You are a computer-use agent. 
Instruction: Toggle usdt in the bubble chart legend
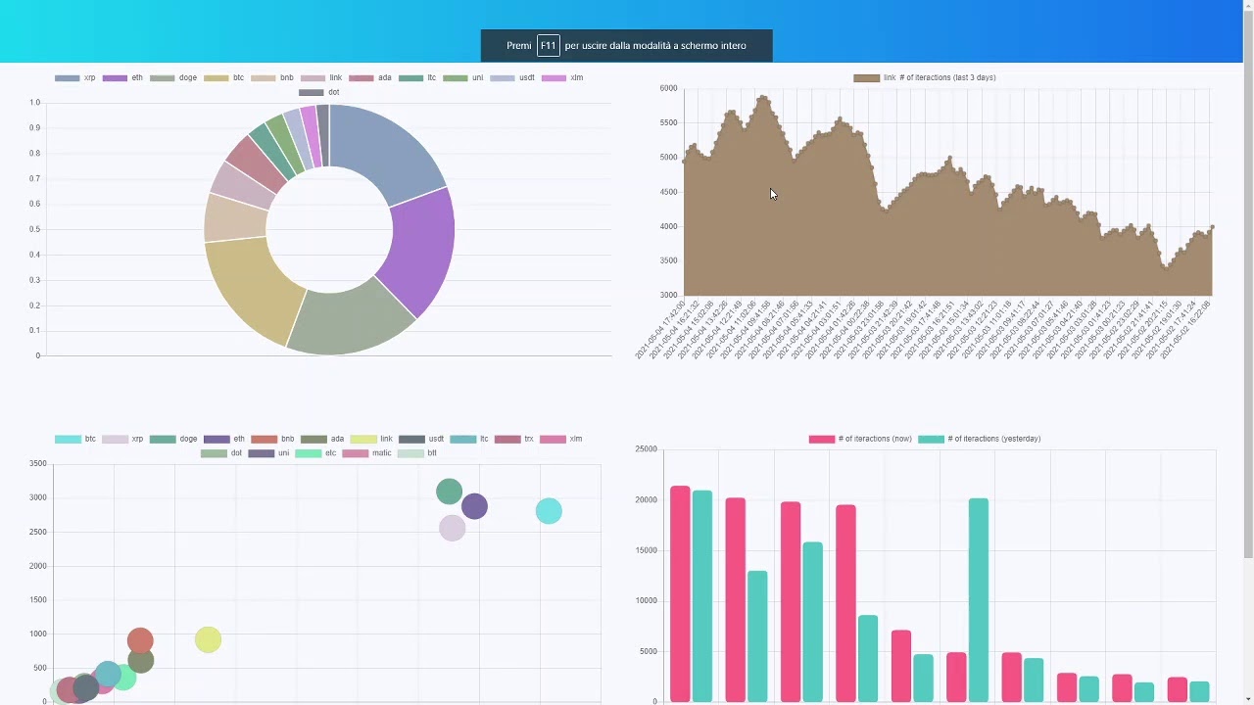(x=421, y=439)
